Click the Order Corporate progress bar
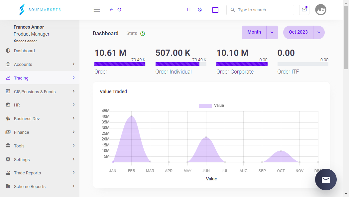The image size is (349, 197). point(242,64)
